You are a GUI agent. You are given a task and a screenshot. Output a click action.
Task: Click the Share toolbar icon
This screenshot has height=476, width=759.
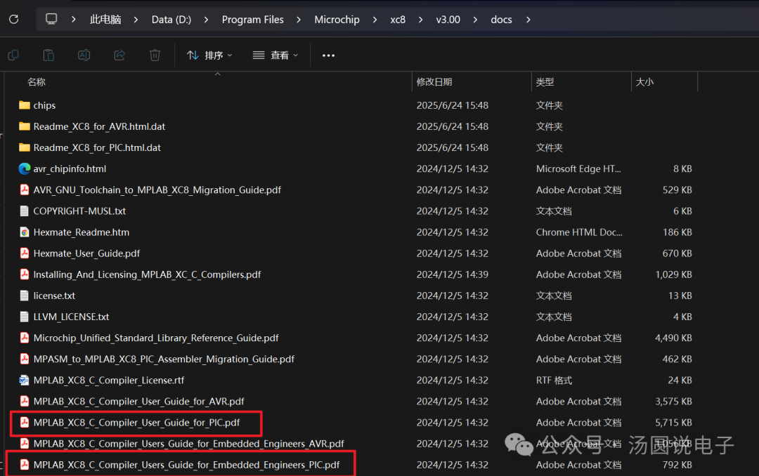pyautogui.click(x=119, y=55)
